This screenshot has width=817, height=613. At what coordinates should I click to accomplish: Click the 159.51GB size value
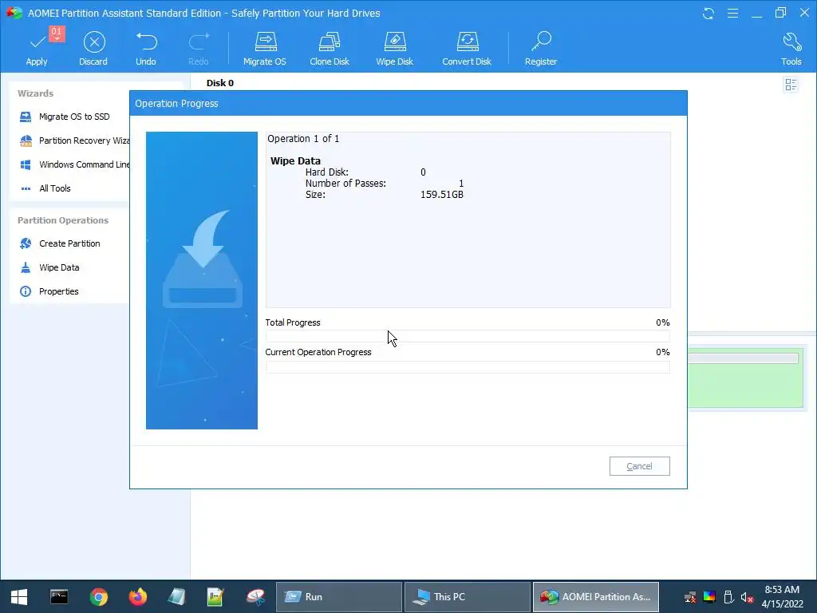[442, 195]
